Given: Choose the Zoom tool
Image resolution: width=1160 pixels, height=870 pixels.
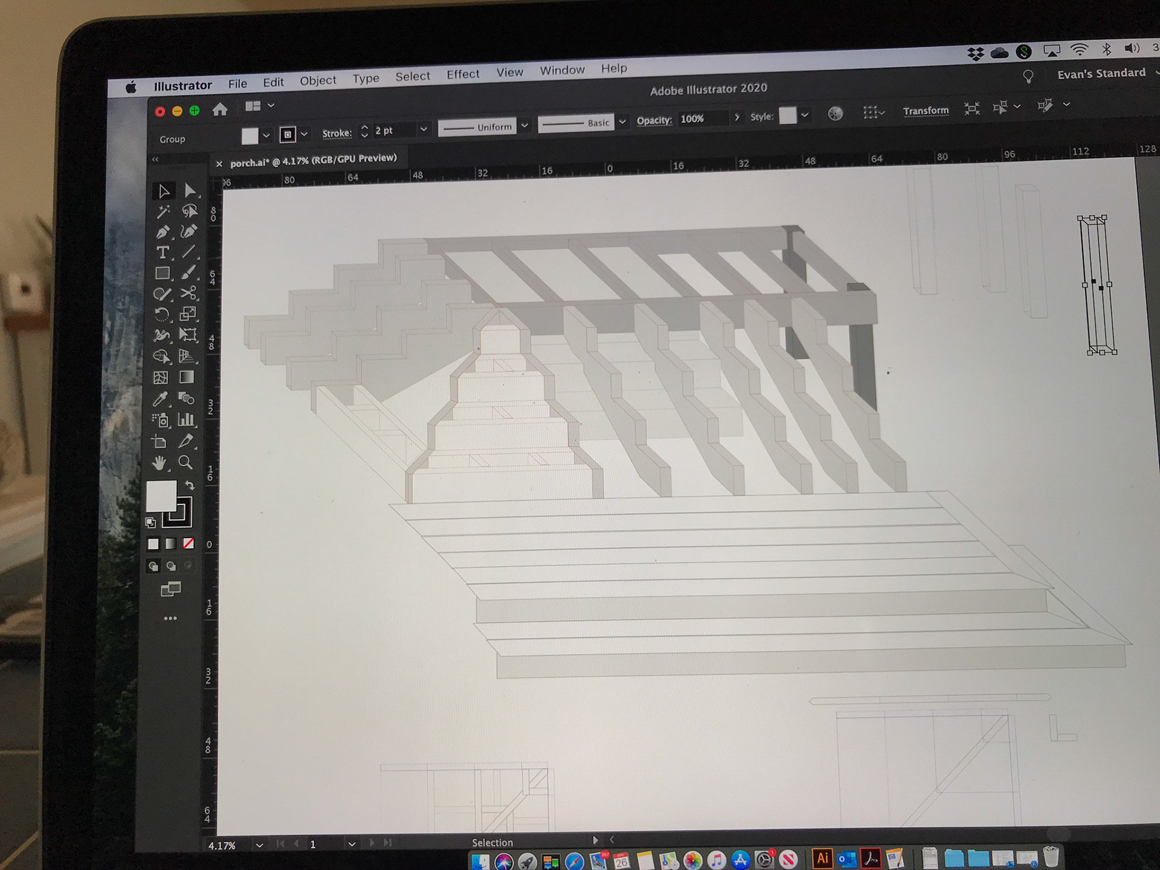Looking at the screenshot, I should (185, 463).
